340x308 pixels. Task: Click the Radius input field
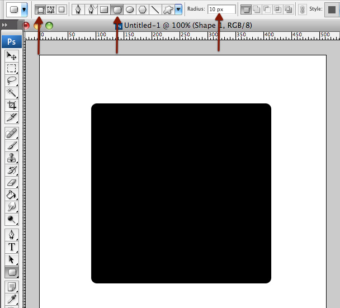(221, 10)
